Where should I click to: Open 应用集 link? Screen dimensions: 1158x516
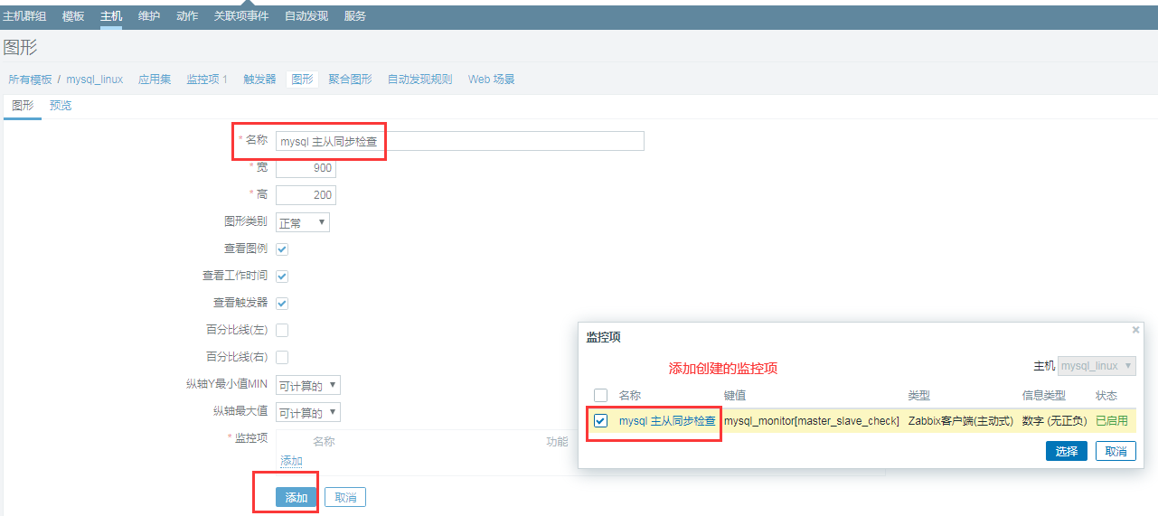click(x=155, y=80)
